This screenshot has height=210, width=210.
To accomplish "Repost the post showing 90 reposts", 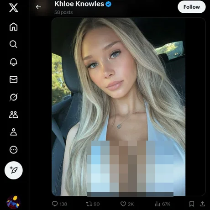I will tap(93, 204).
